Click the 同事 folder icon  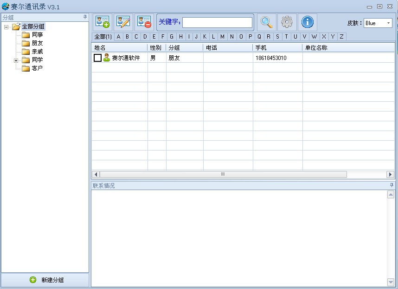coord(26,35)
